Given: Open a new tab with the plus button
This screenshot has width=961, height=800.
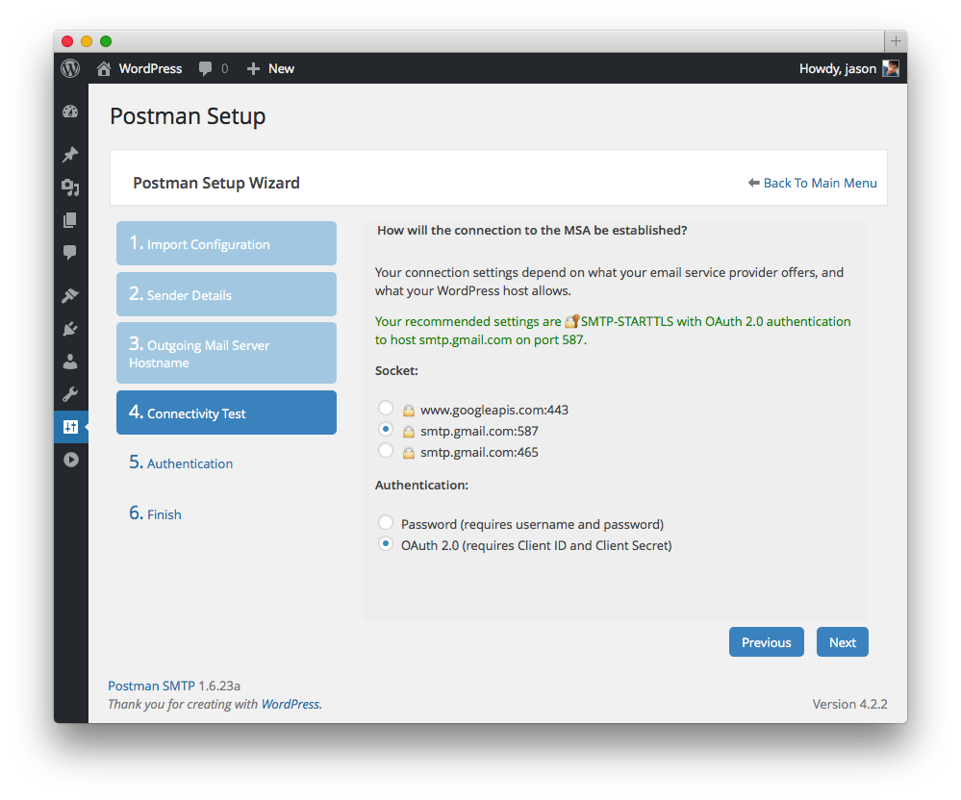Looking at the screenshot, I should point(896,41).
